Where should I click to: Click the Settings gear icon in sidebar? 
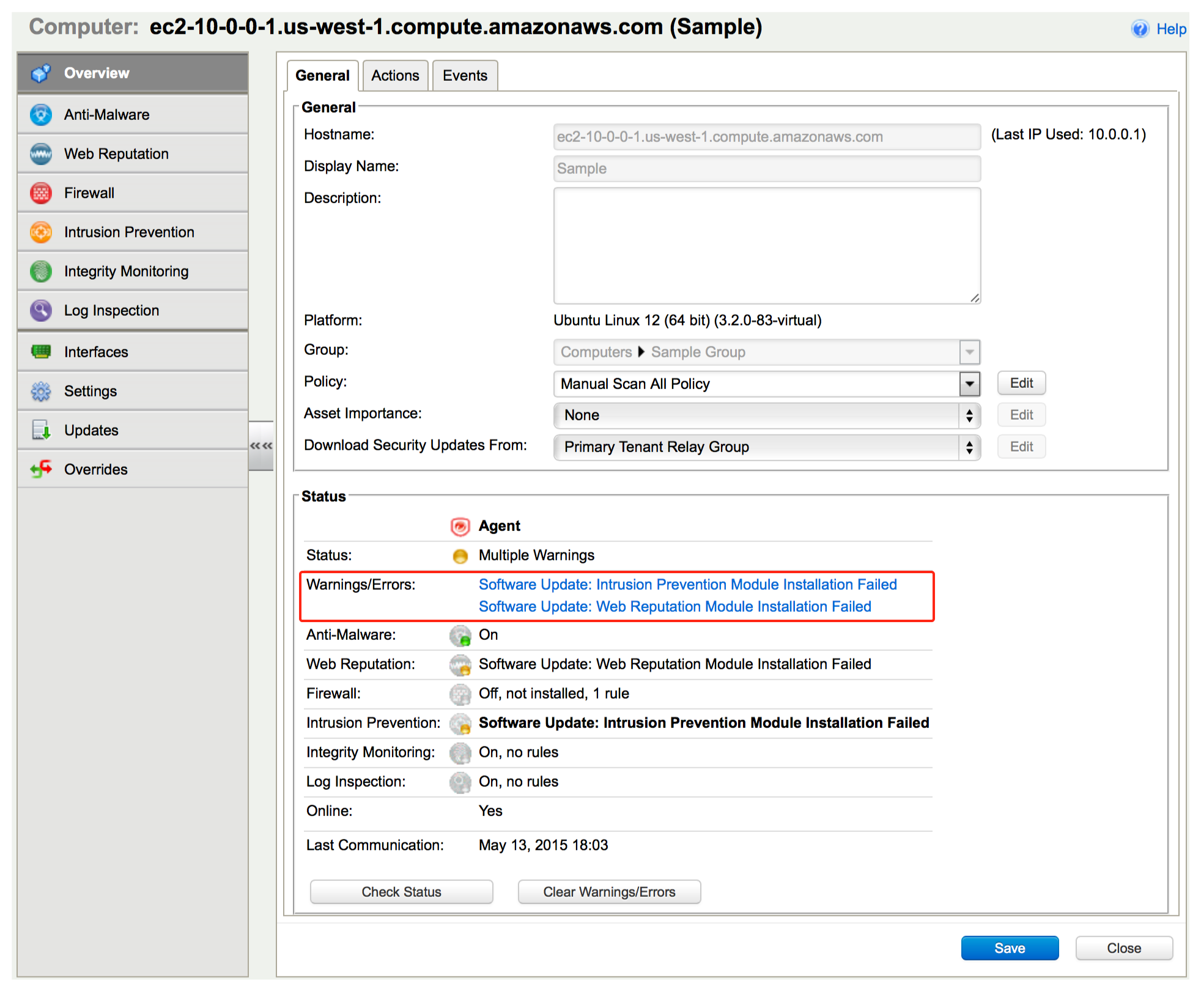(41, 391)
